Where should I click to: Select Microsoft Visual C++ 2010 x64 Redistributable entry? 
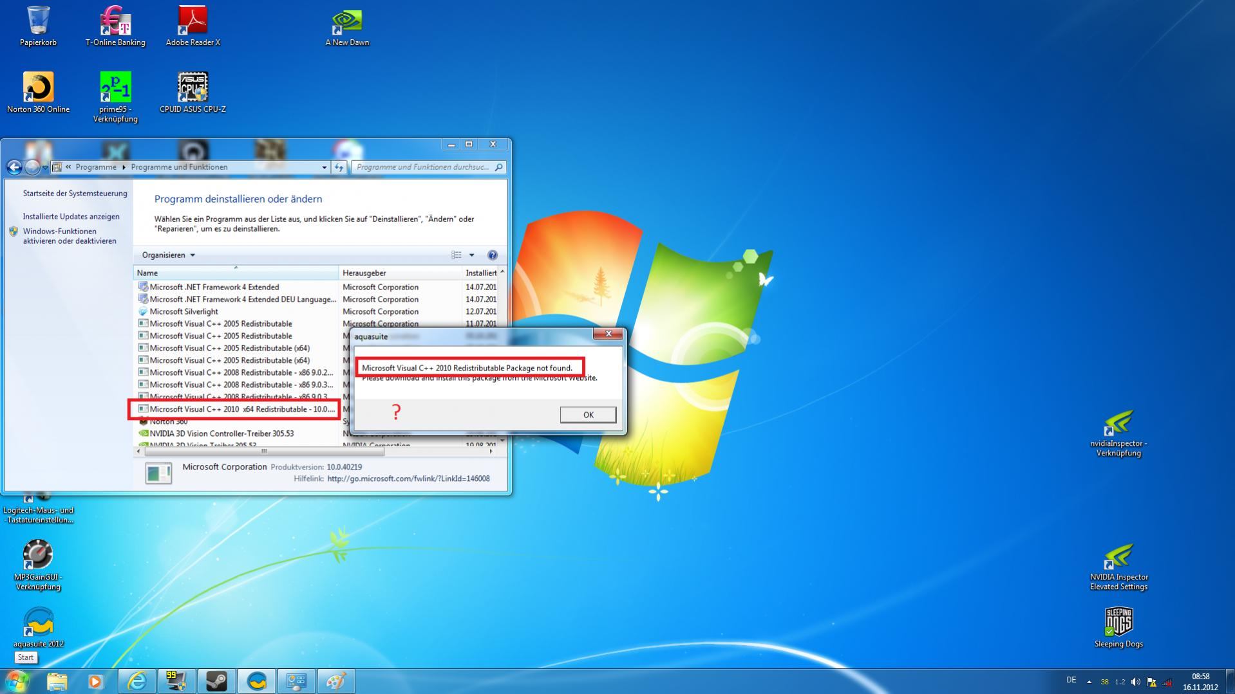[x=236, y=409]
